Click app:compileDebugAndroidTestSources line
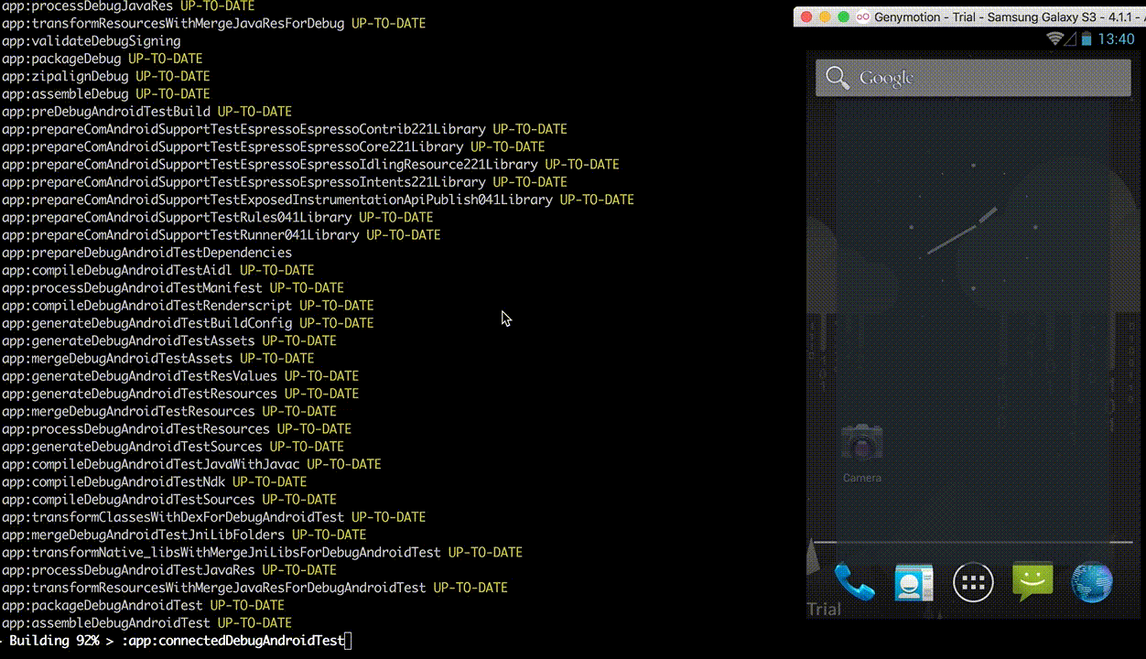Viewport: 1146px width, 659px height. point(169,500)
